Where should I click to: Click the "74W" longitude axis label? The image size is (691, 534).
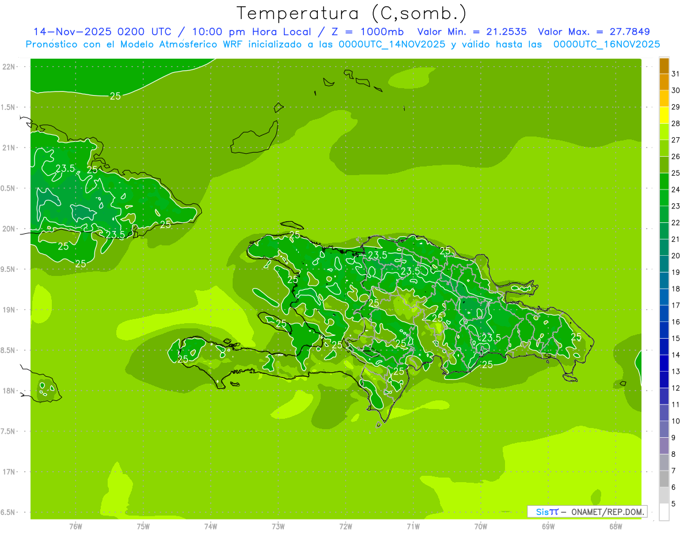(x=211, y=527)
